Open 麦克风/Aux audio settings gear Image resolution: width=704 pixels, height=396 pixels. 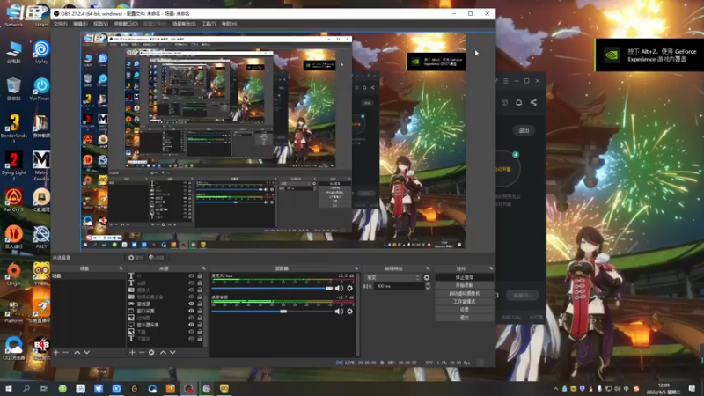pos(349,289)
